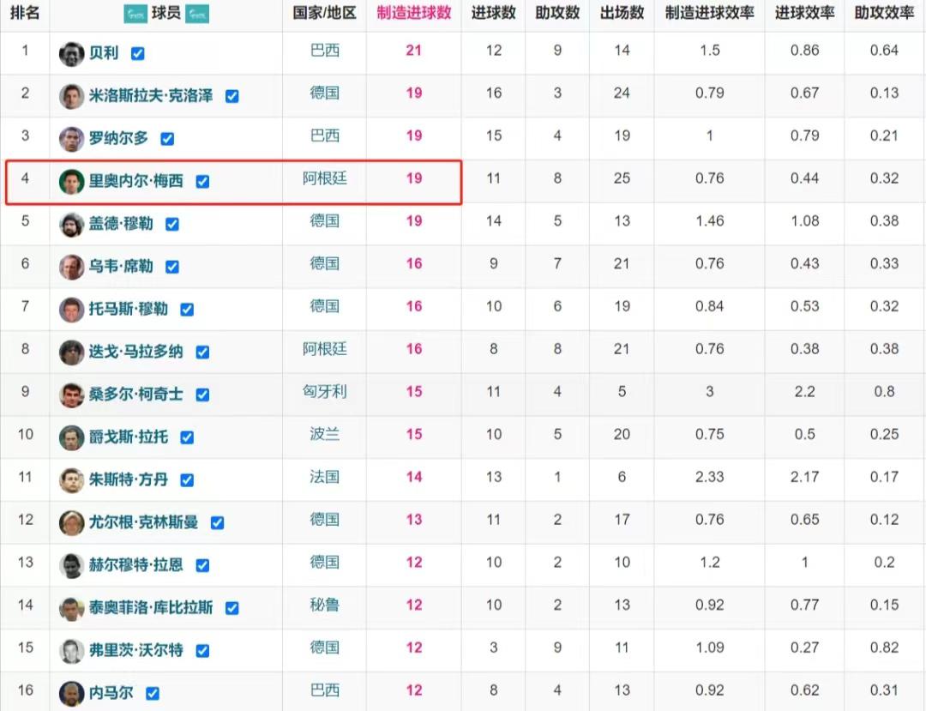Click the 国家/地区 column header
The width and height of the screenshot is (926, 711).
[x=325, y=13]
